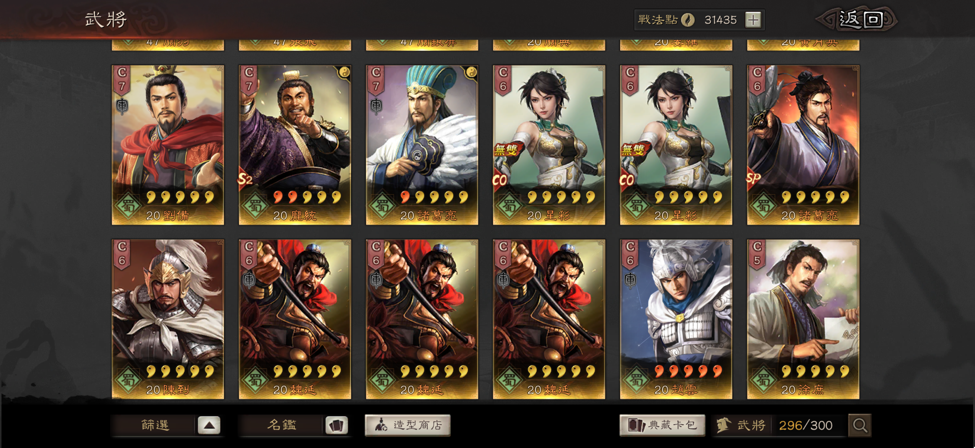Click the yin-yang icon on 龐統 card
This screenshot has height=448, width=975.
pos(344,72)
